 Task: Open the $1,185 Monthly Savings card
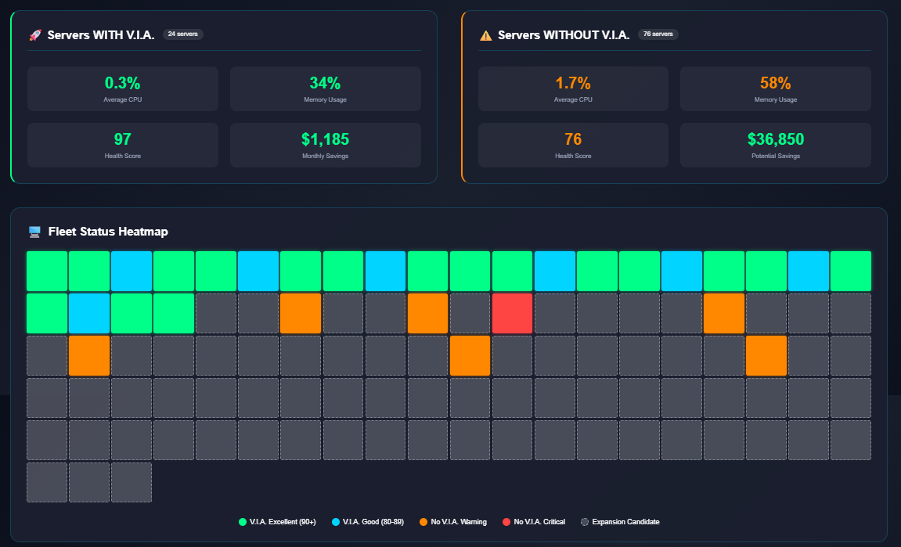325,145
